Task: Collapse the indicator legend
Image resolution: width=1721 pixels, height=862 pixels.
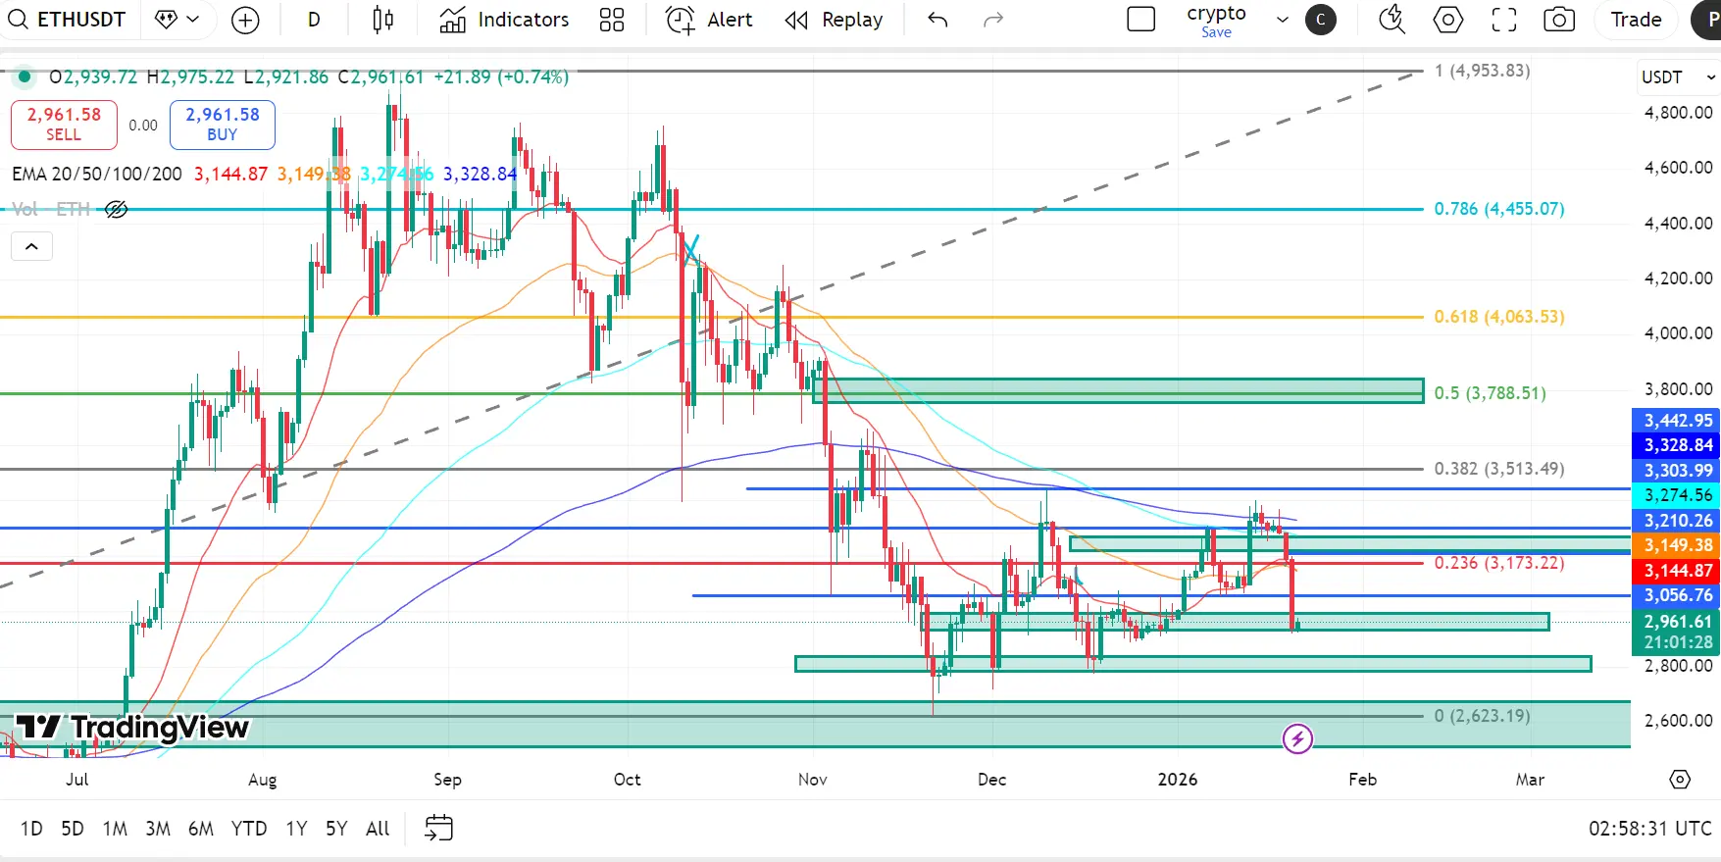Action: (x=31, y=246)
